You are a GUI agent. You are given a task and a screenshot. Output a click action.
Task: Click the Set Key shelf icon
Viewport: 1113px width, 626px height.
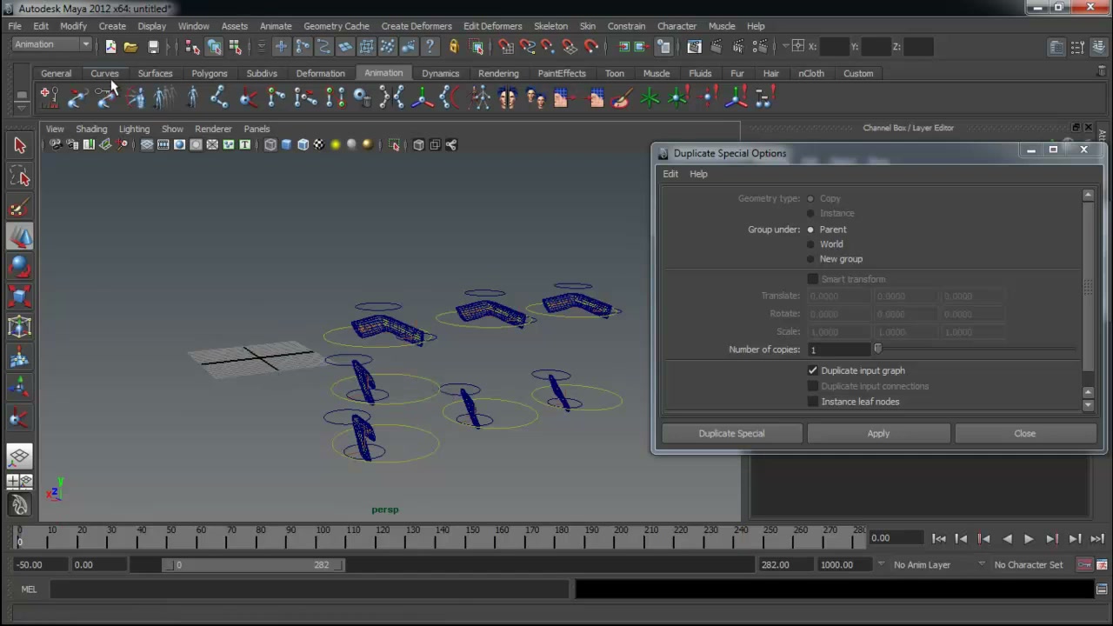coord(49,98)
